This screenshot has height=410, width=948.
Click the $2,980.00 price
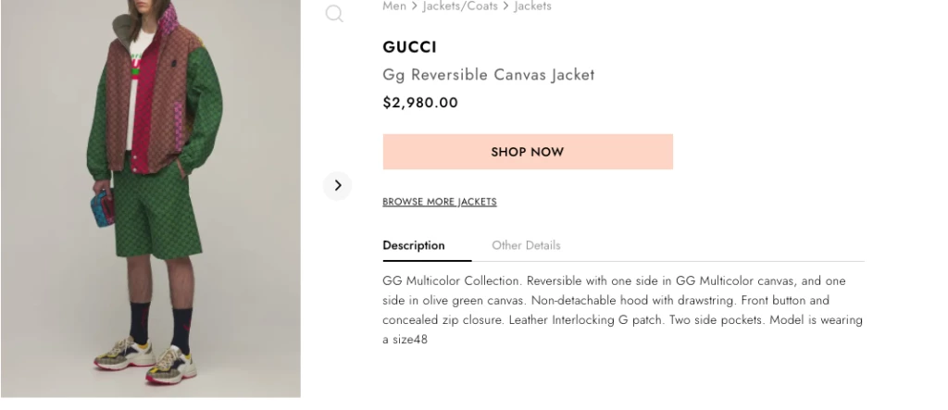point(420,103)
